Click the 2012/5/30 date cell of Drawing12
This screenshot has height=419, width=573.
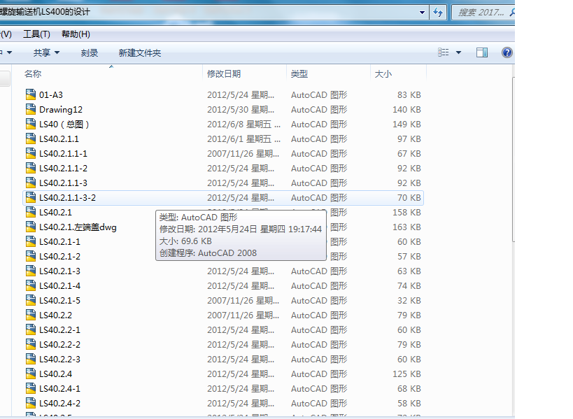[x=241, y=110]
